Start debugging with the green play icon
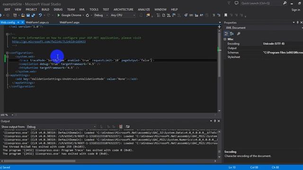 point(59,15)
